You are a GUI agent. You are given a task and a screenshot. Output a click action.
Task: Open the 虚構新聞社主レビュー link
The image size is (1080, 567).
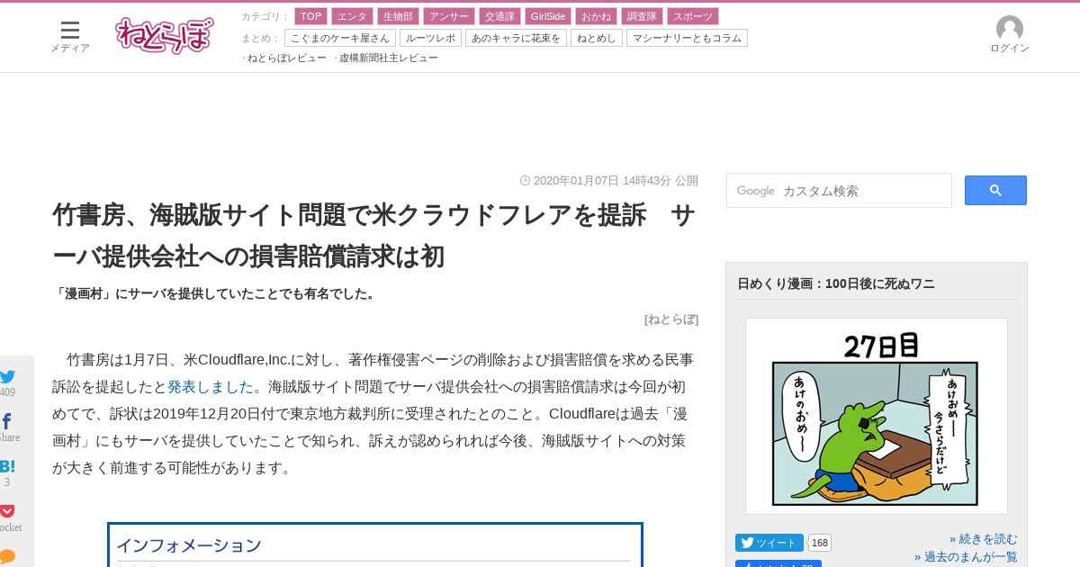click(389, 58)
